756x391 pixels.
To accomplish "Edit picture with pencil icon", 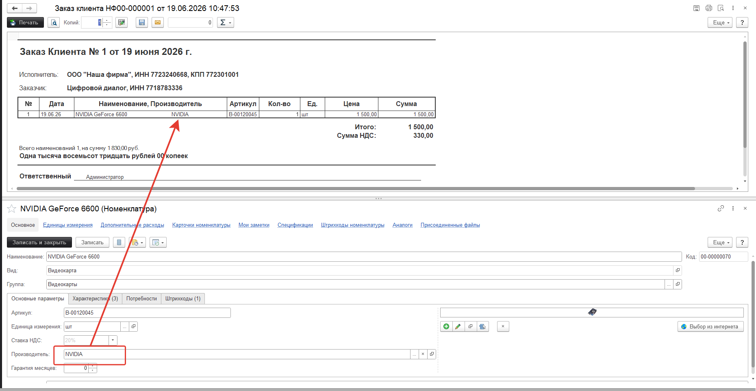I will click(458, 326).
